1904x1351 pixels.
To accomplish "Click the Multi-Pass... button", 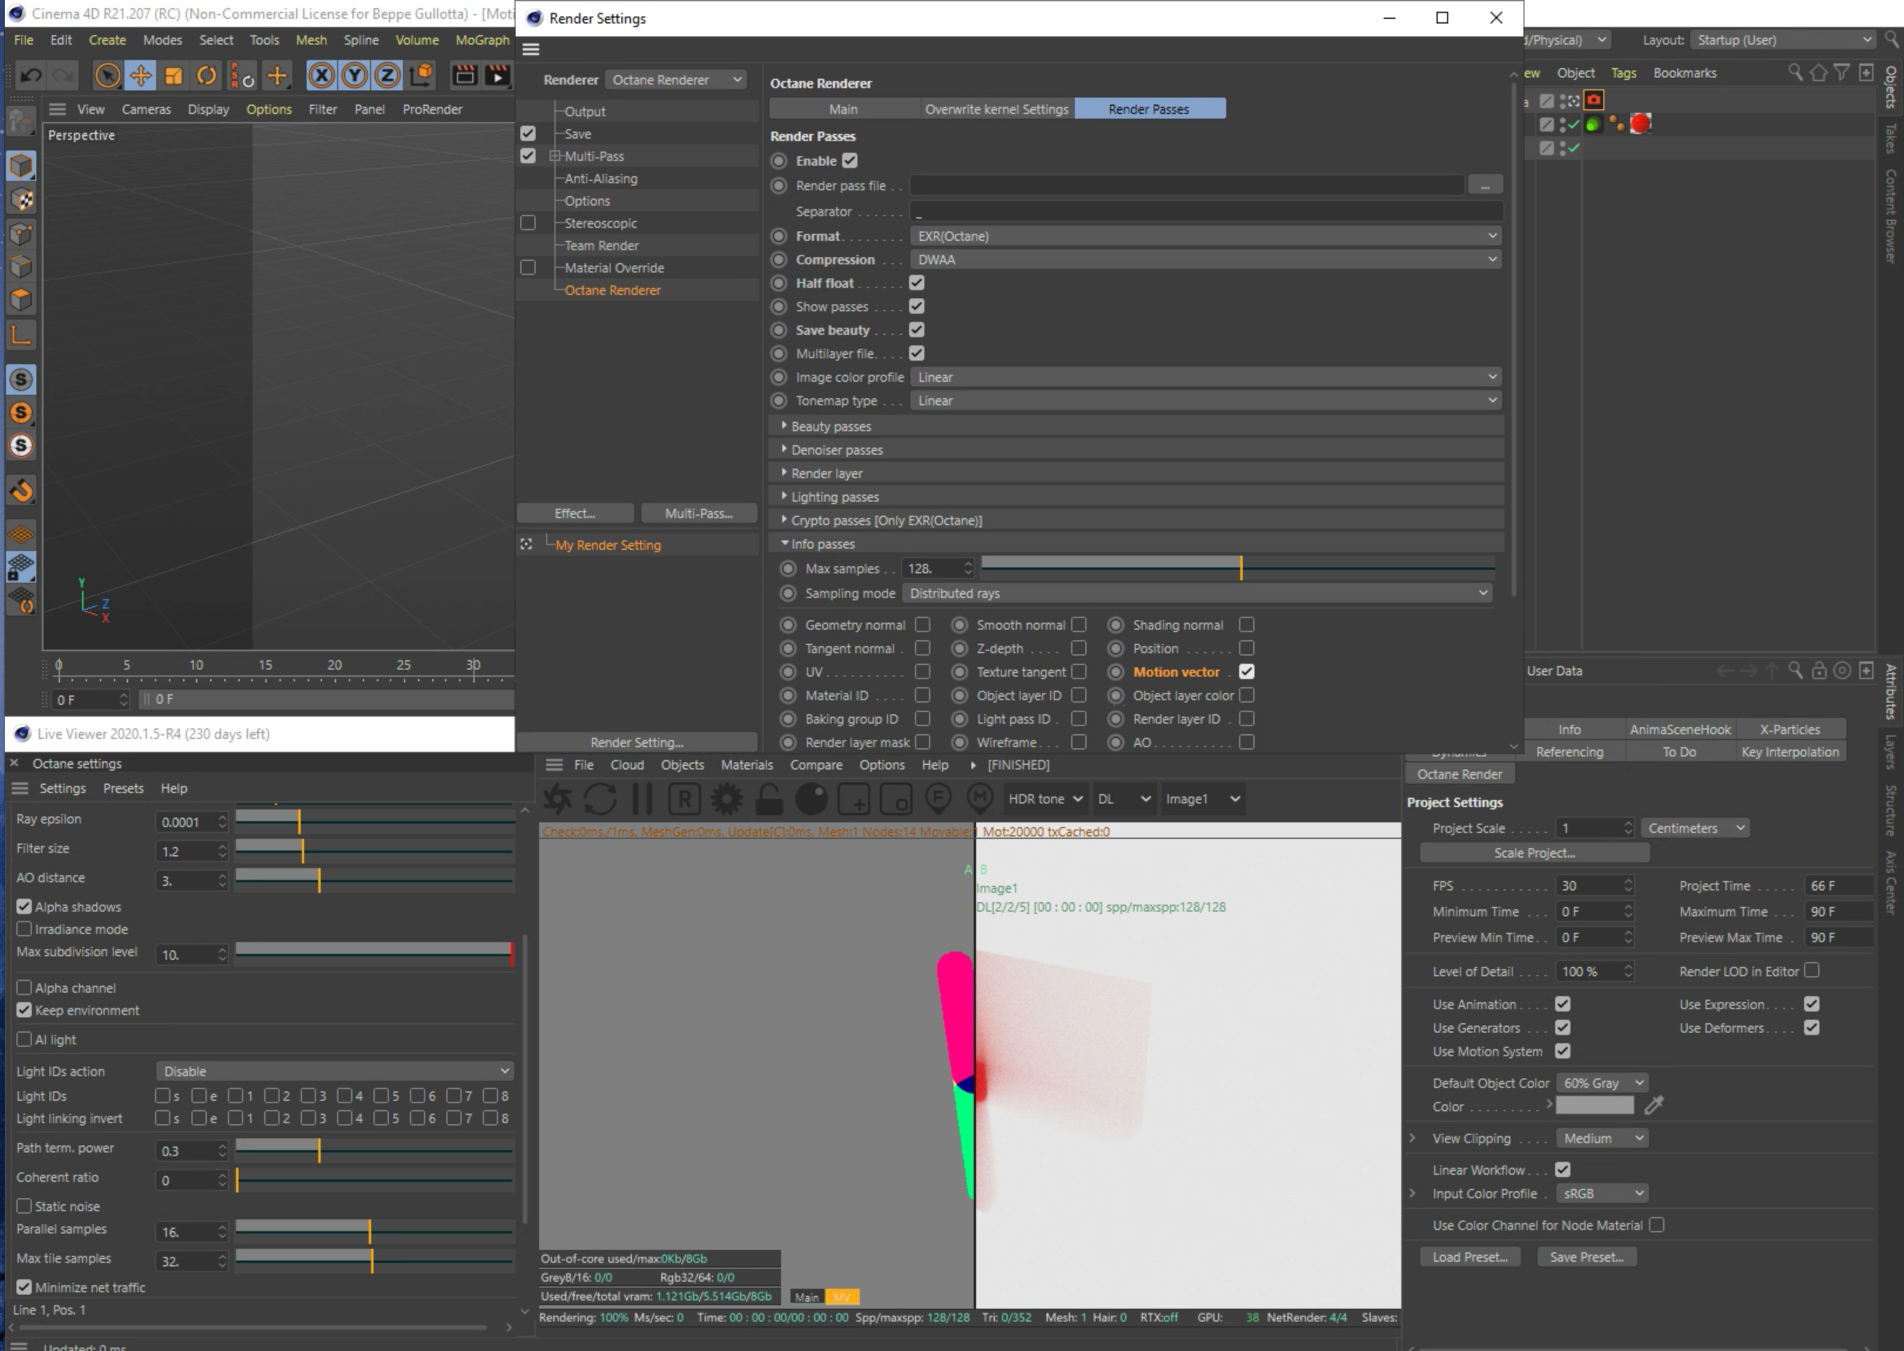I will point(698,513).
